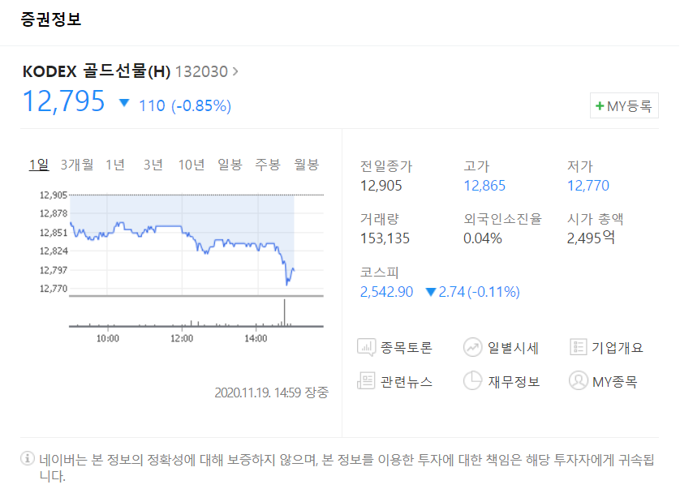680x489 pixels.
Task: Click the 거래량 value 153,135
Action: pos(385,238)
